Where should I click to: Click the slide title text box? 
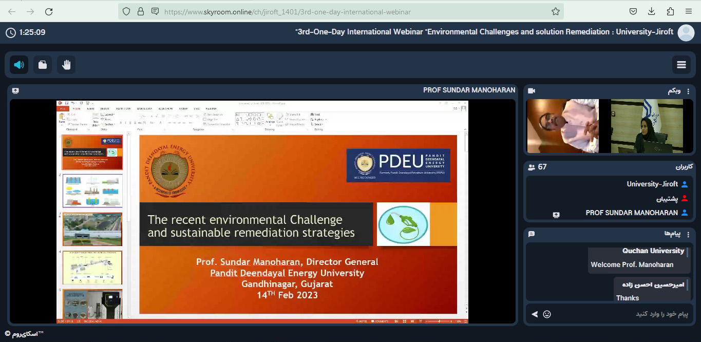[x=256, y=224]
